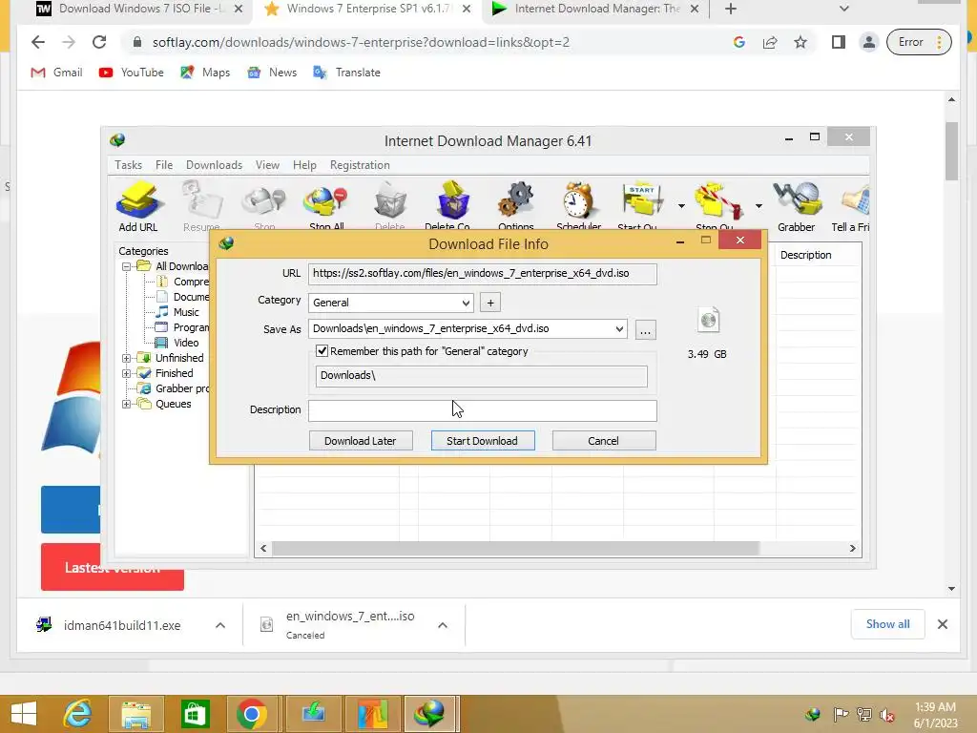The image size is (977, 733).
Task: Click the Download Later button
Action: tap(360, 441)
